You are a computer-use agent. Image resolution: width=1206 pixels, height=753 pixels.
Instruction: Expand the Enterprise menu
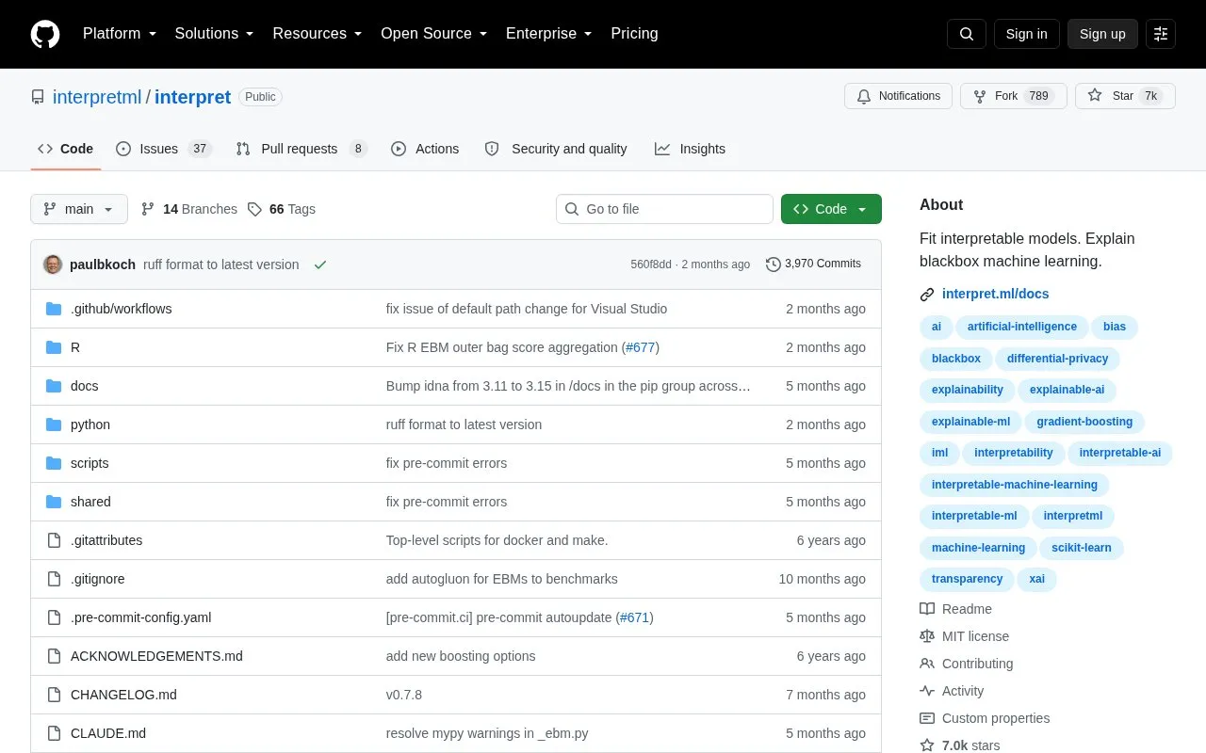[549, 34]
